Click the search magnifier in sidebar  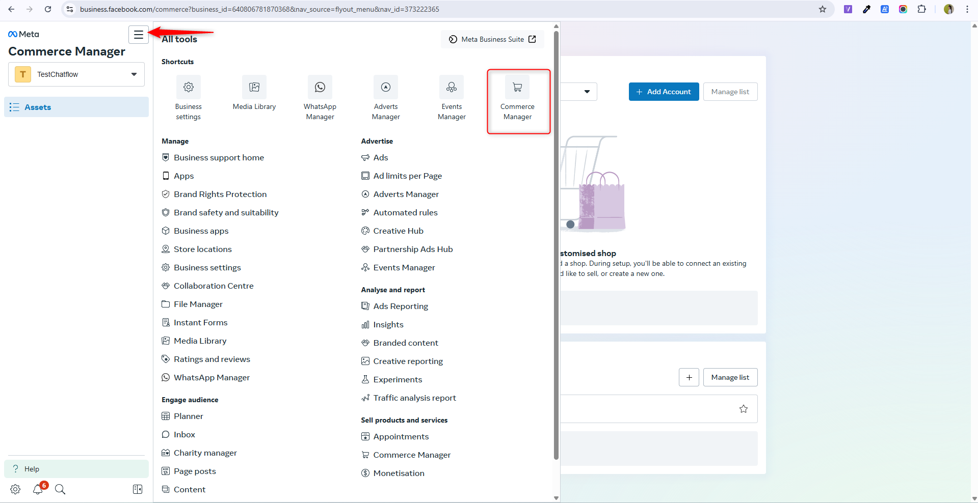[x=60, y=489]
